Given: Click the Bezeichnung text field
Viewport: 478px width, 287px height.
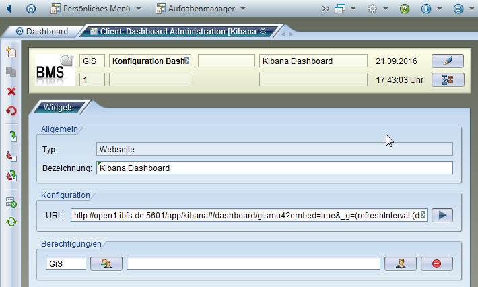Looking at the screenshot, I should 275,168.
